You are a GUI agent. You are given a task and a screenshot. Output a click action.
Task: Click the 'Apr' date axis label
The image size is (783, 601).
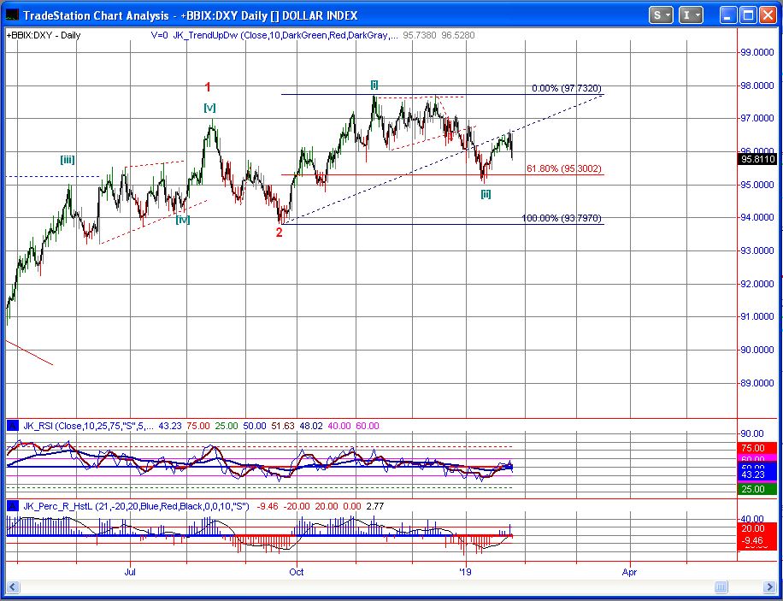[x=630, y=572]
